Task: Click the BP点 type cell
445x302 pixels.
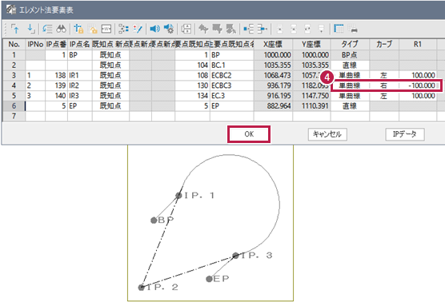Action: coord(350,55)
